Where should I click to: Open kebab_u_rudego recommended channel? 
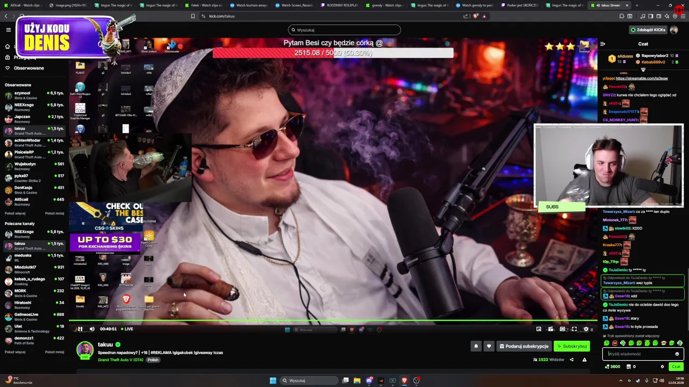coord(34,281)
